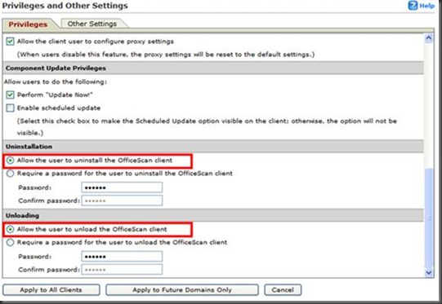Click the Unloading section header
Image resolution: width=442 pixels, height=304 pixels.
212,215
